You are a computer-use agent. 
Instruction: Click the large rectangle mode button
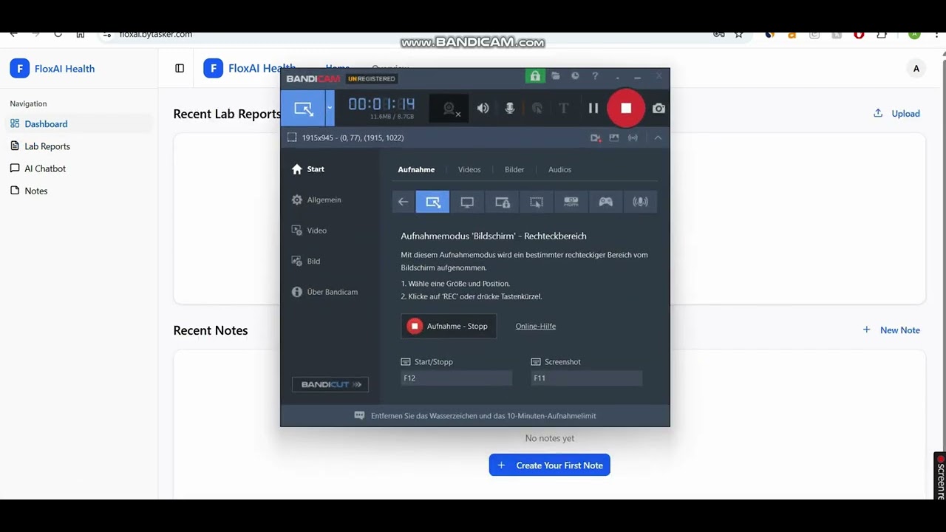303,108
